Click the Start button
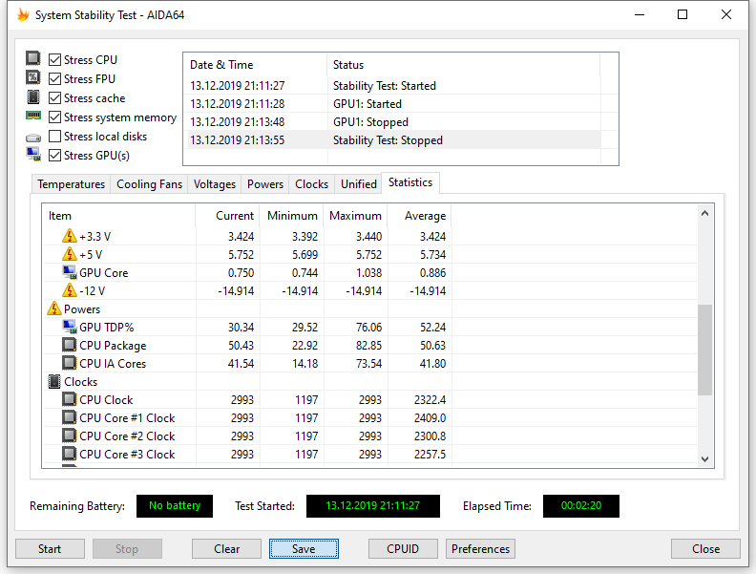Viewport: 756px width, 574px height. pyautogui.click(x=50, y=549)
